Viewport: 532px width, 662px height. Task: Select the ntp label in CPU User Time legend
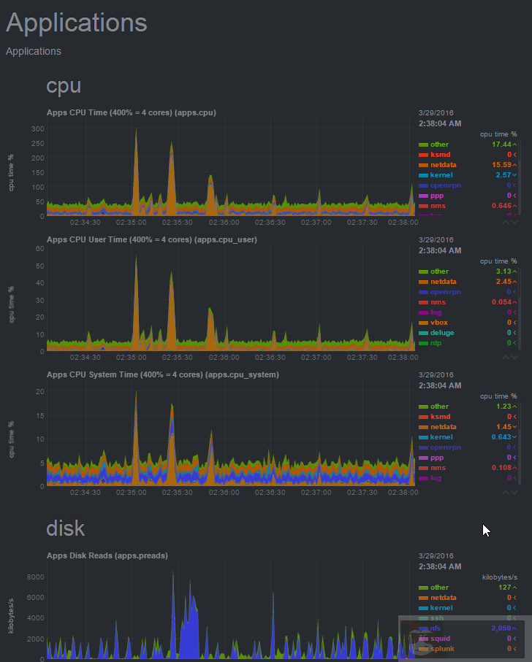(436, 343)
